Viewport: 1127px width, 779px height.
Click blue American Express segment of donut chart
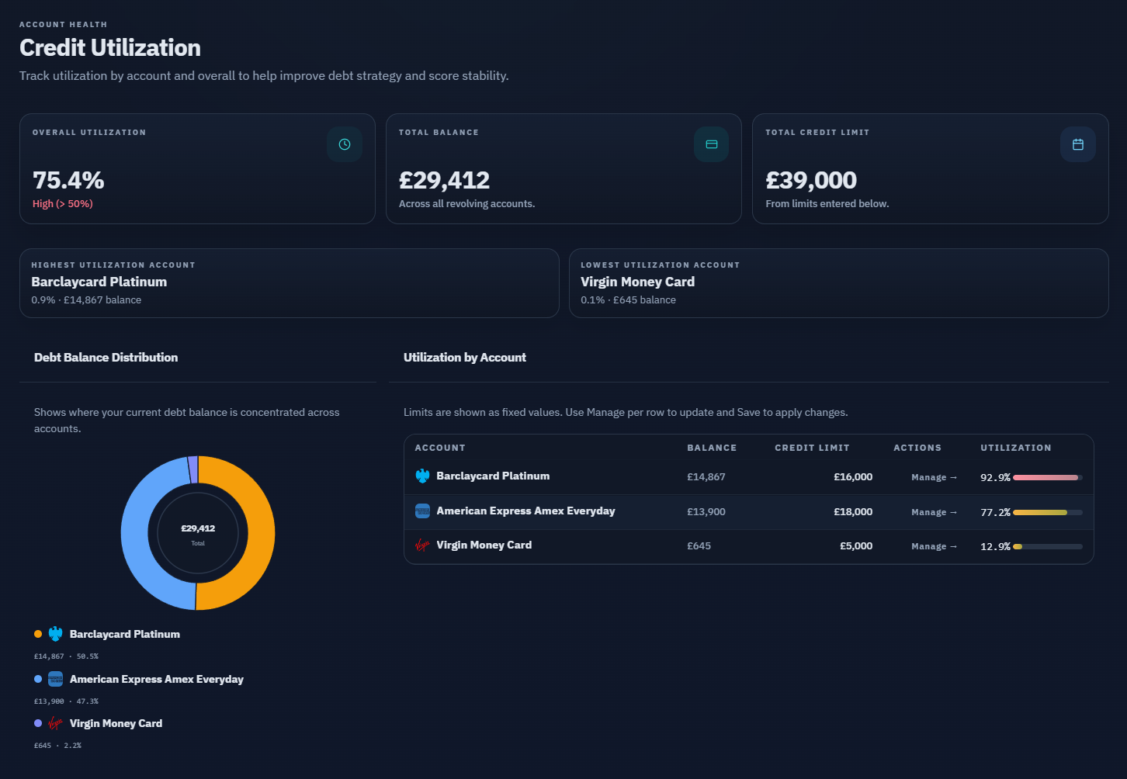(x=134, y=535)
